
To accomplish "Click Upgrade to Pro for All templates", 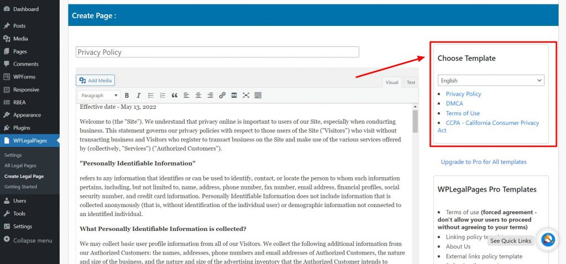I will 484,162.
